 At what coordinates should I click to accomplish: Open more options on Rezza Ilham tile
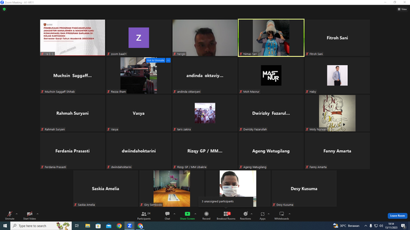coord(168,60)
